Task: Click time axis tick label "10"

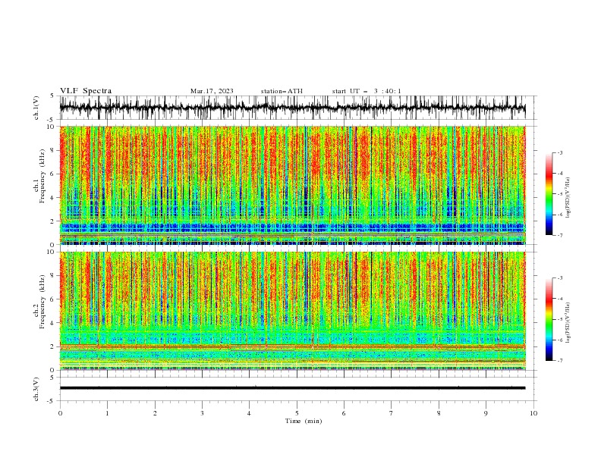Action: pyautogui.click(x=533, y=413)
